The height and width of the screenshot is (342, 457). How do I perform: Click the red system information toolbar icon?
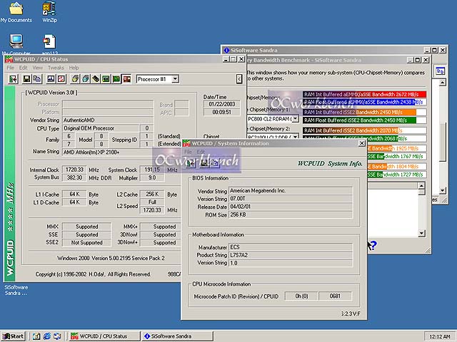pos(127,79)
